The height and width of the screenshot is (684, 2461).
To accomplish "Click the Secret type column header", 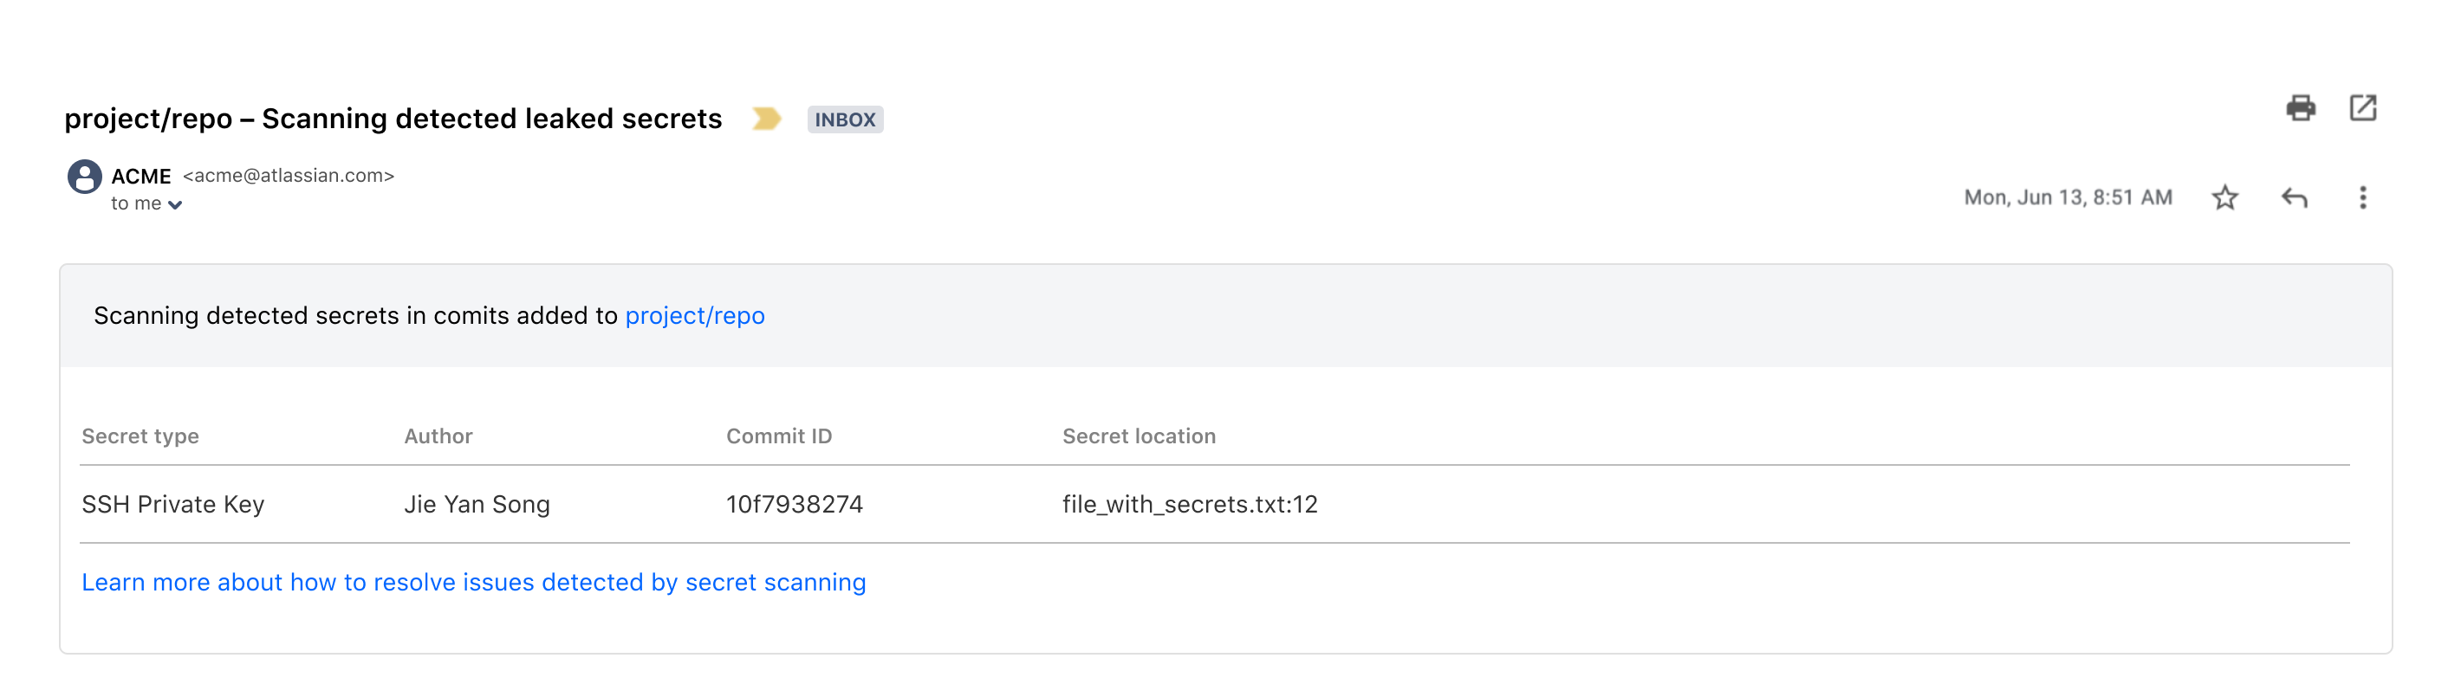I will point(140,436).
